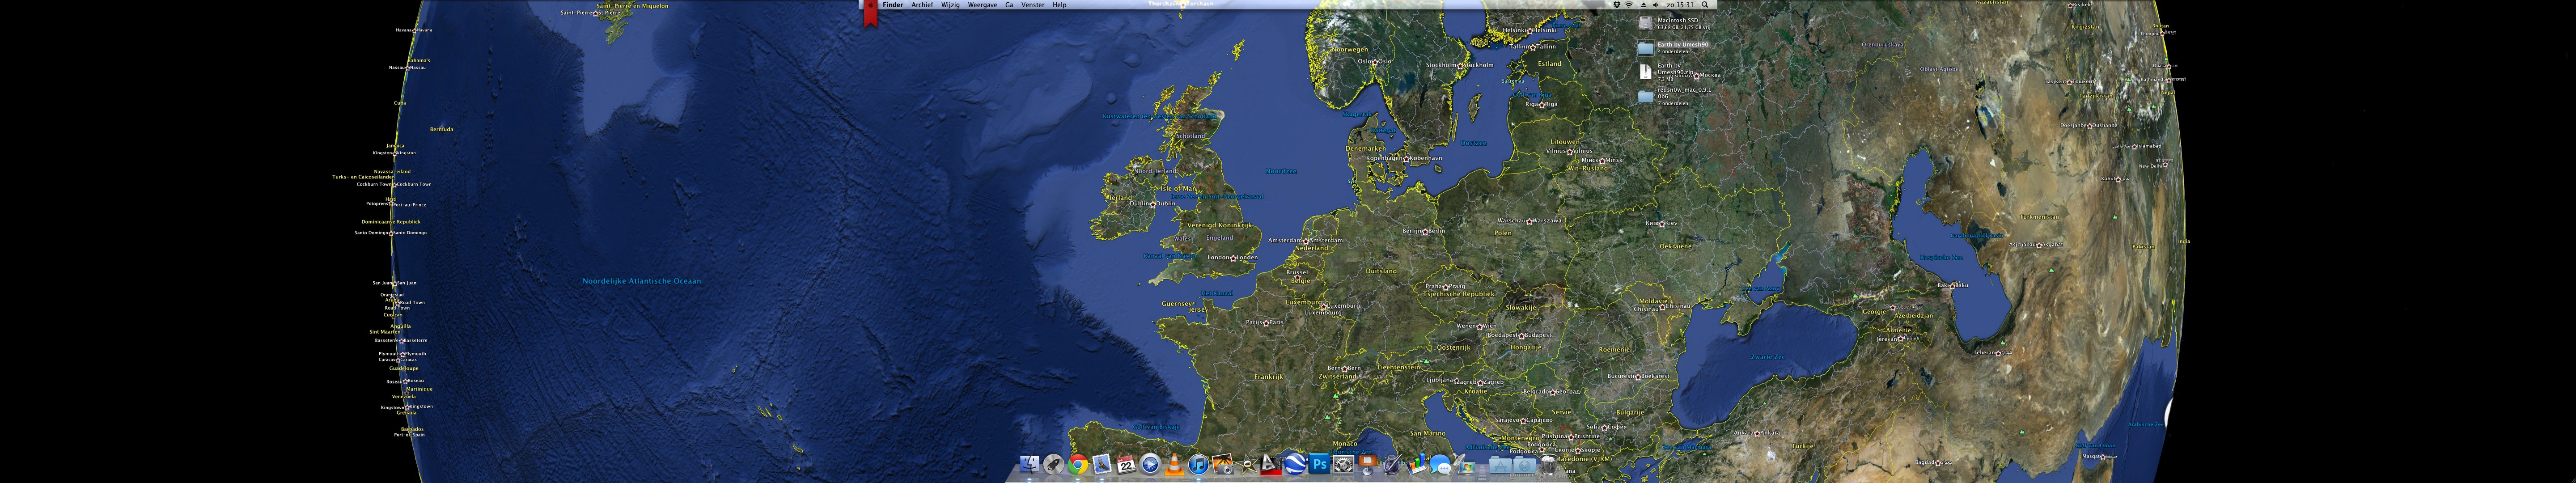Open the Archief menu
The height and width of the screenshot is (483, 2576).
922,5
